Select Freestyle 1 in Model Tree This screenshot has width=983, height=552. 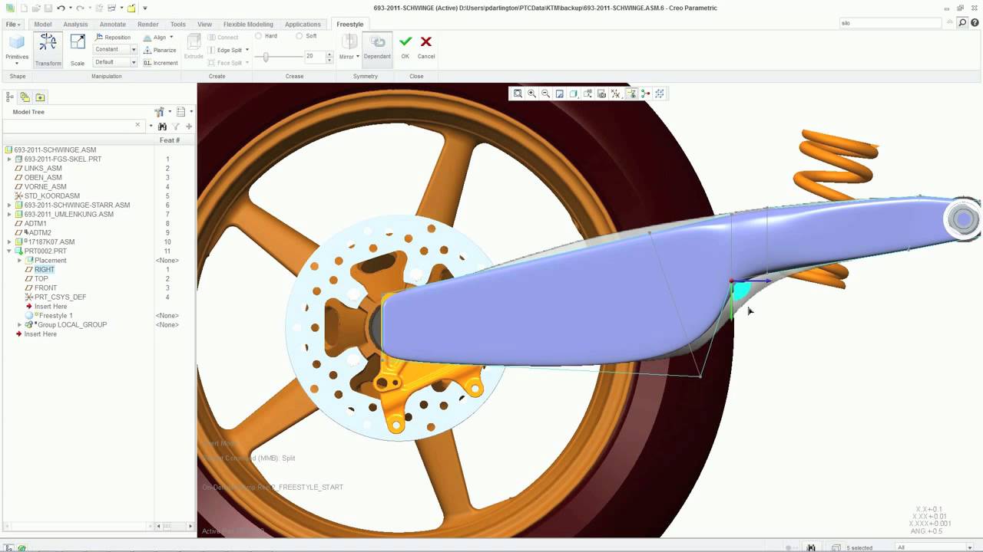pyautogui.click(x=56, y=315)
